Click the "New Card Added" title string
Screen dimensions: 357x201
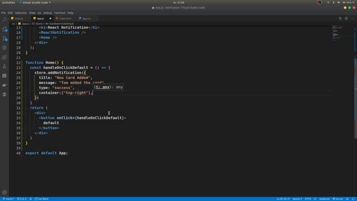click(x=73, y=78)
